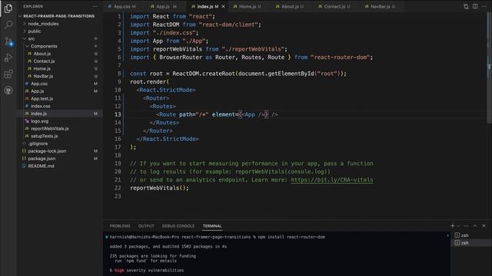Maximize the terminal panel size

(x=475, y=225)
